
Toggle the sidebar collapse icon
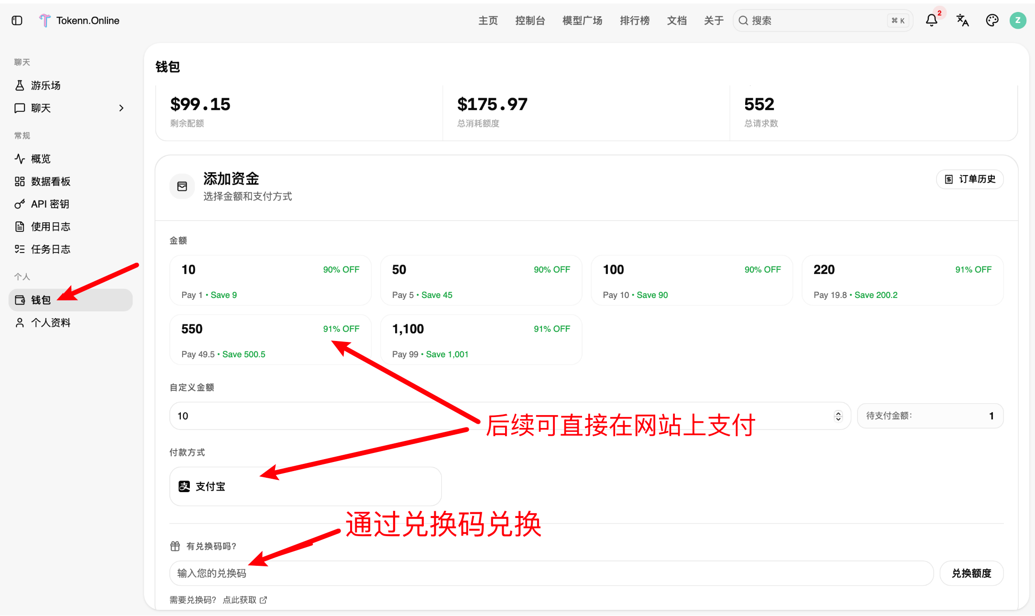coord(17,21)
